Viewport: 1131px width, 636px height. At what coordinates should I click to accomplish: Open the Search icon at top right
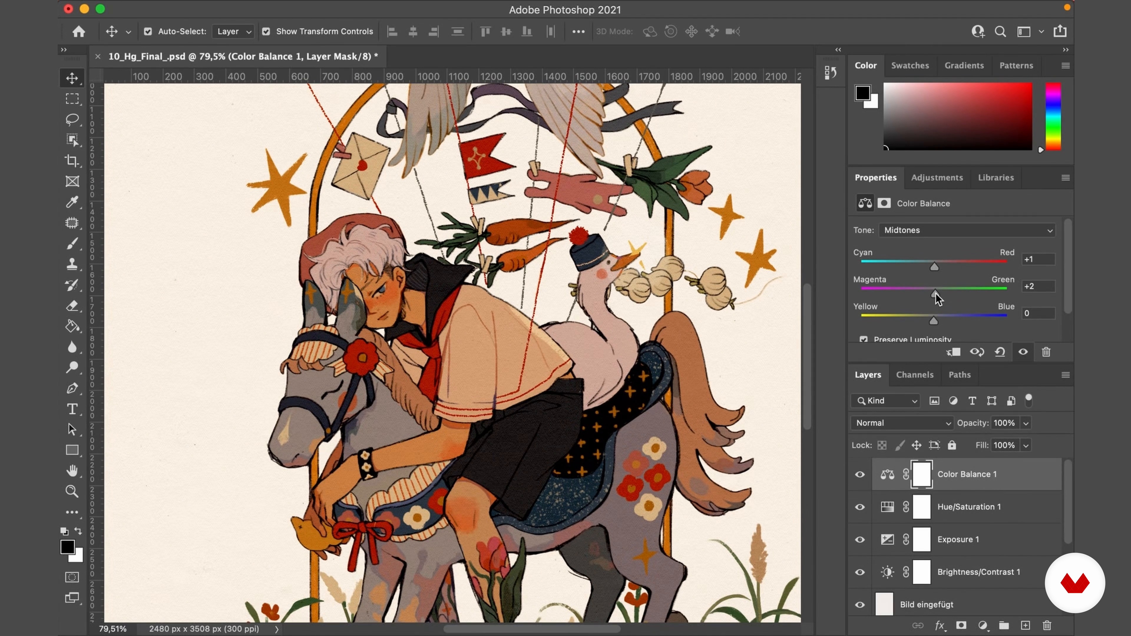tap(1000, 32)
